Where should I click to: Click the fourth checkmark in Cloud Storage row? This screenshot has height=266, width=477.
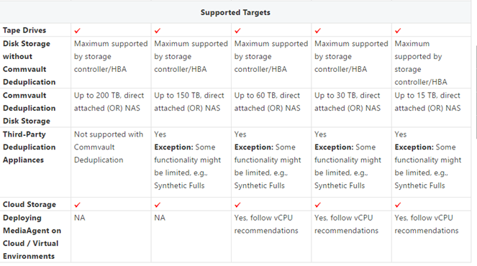(x=317, y=205)
